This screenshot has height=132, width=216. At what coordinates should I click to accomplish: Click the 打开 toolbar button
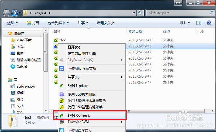tap(33, 23)
